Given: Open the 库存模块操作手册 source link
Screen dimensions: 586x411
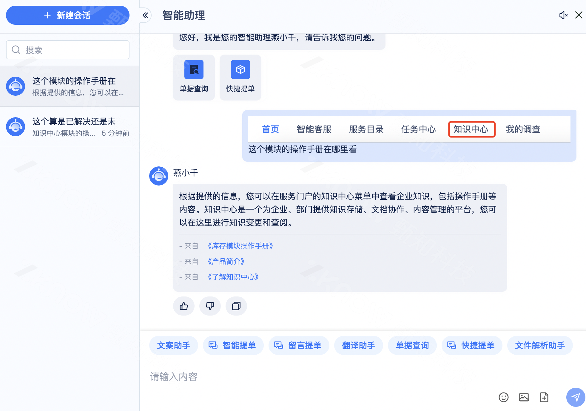Looking at the screenshot, I should click(240, 246).
